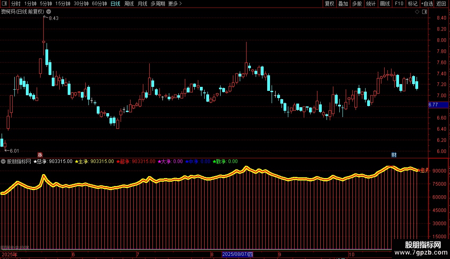
Task: Select the 月线 monthly period tab
Action: (x=142, y=4)
